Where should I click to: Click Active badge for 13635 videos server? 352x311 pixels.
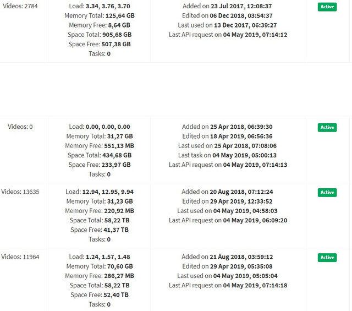(x=327, y=192)
